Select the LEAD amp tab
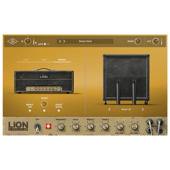170x170 pixels. click(x=26, y=60)
